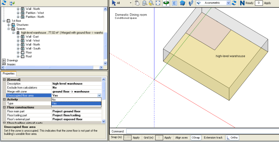Select the Roof tree item

click(29, 56)
